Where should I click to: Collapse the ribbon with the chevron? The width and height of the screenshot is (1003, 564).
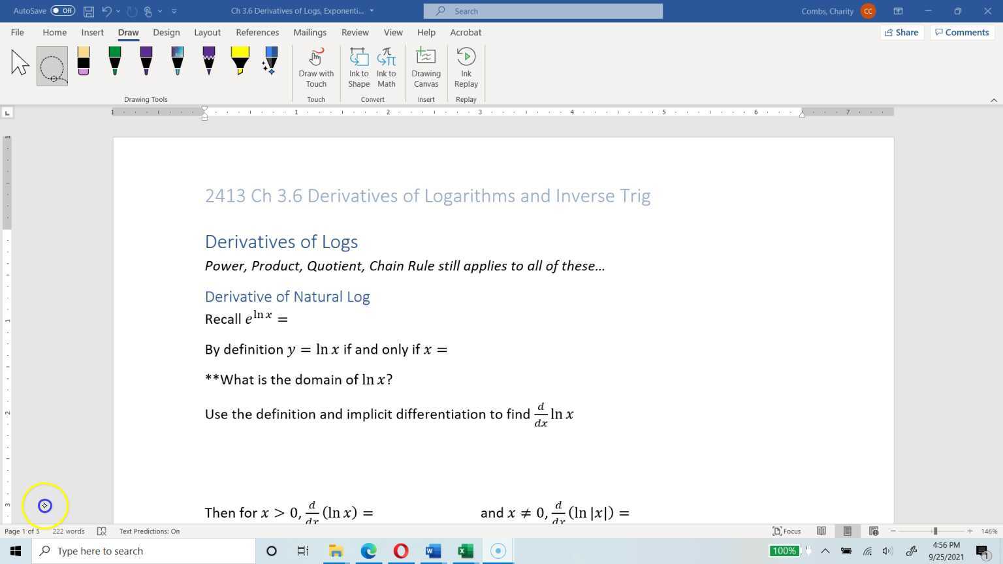(x=994, y=99)
